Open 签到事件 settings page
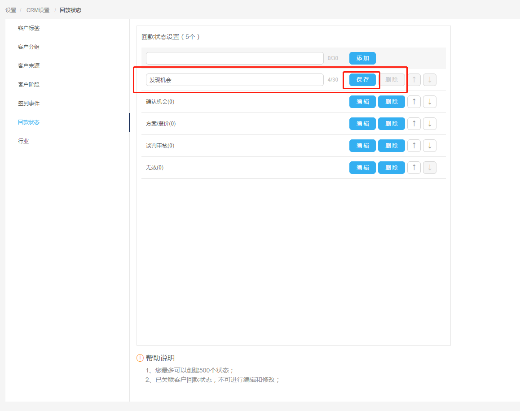The height and width of the screenshot is (411, 520). pyautogui.click(x=29, y=104)
